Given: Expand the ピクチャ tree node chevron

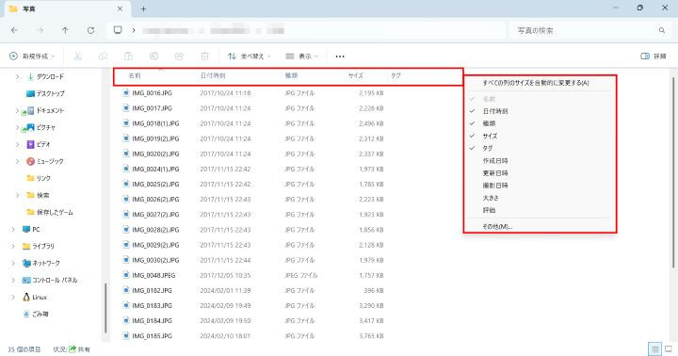Looking at the screenshot, I should point(17,127).
